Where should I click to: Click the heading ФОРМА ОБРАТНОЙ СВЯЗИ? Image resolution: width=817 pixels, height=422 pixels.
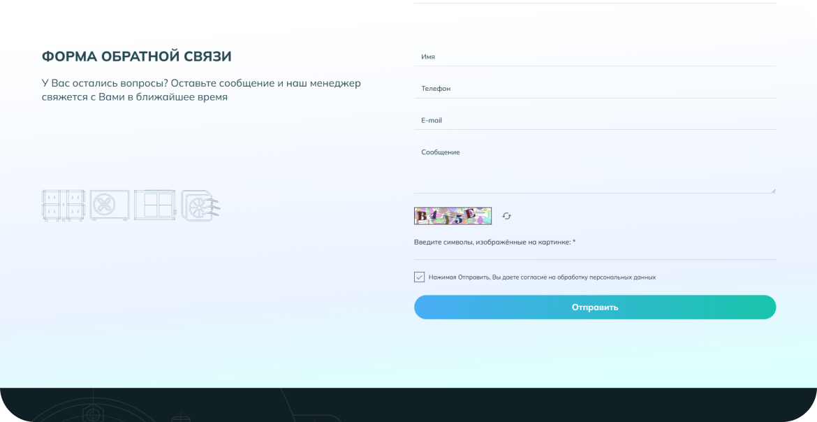pos(136,57)
